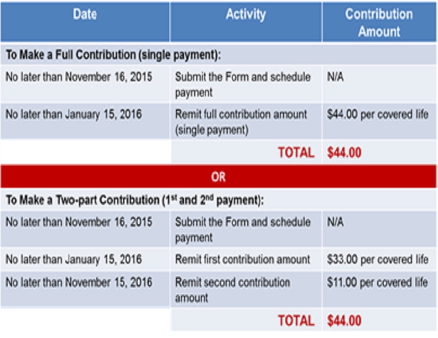
Task: Click the Date column header
Action: 85,15
